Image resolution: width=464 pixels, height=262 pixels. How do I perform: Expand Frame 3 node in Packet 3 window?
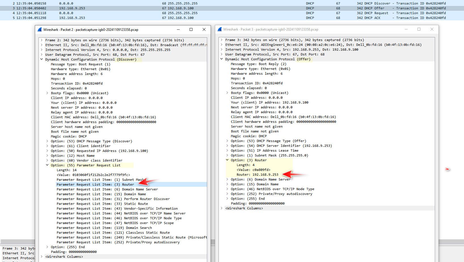222,40
